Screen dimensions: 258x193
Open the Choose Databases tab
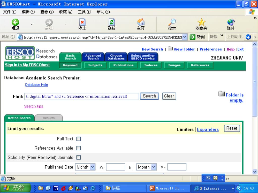tap(116, 57)
